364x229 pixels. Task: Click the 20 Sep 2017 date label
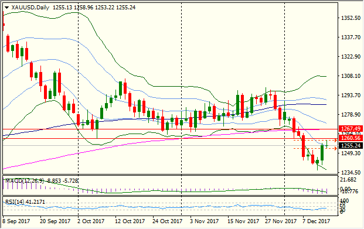(x=55, y=221)
